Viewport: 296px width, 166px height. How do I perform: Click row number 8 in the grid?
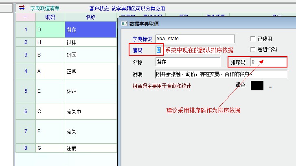(26, 148)
